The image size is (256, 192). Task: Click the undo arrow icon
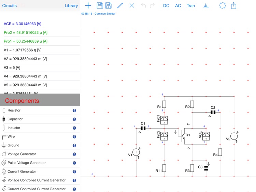point(143,5)
